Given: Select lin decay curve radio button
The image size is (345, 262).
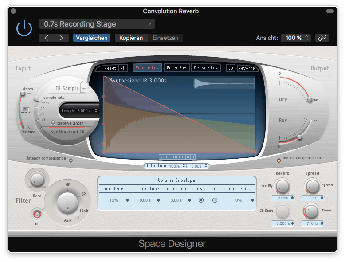Looking at the screenshot, I should tap(215, 200).
